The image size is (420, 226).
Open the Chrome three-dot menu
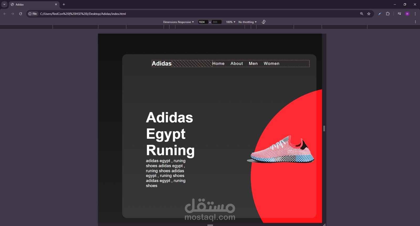pyautogui.click(x=415, y=14)
